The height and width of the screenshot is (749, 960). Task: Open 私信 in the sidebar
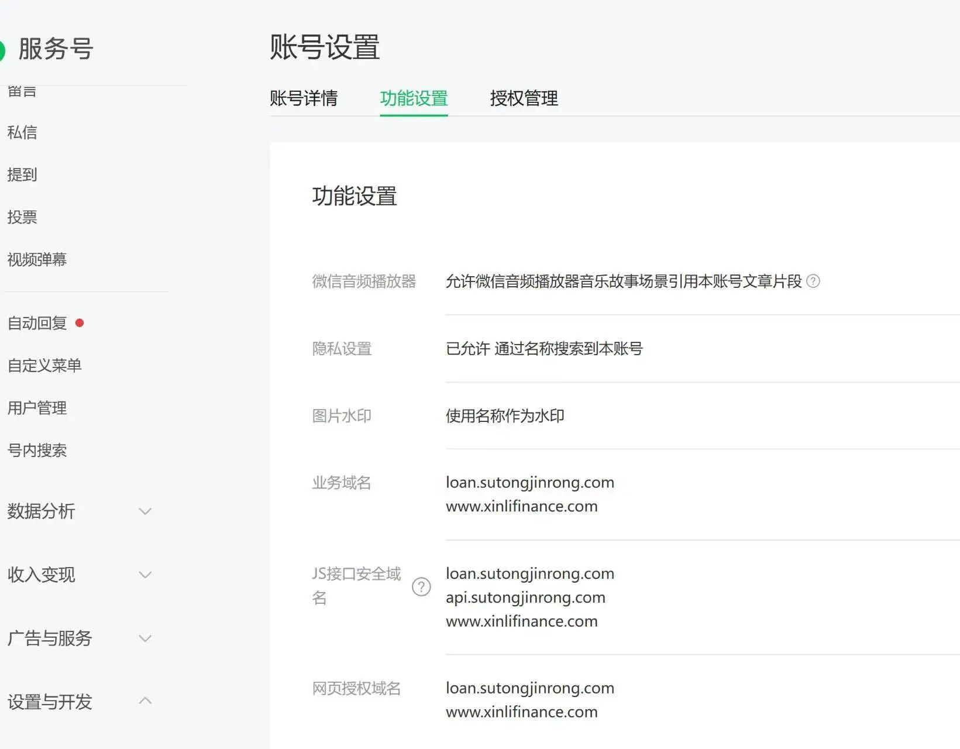point(22,132)
